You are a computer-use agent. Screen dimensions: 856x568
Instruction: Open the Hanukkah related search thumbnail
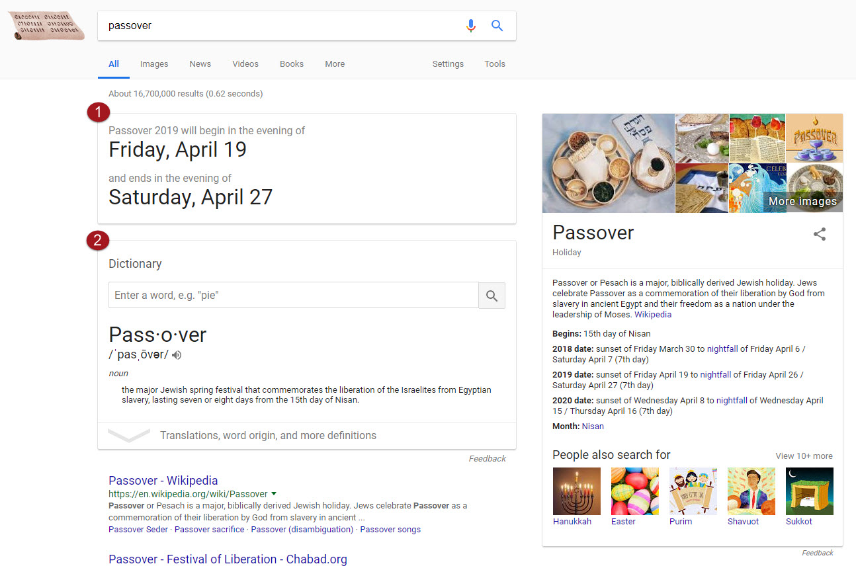tap(577, 491)
